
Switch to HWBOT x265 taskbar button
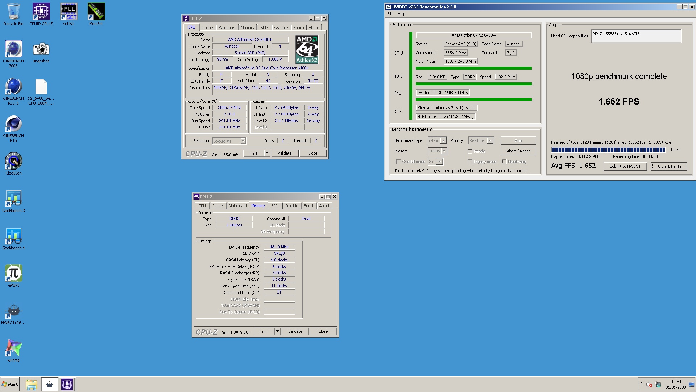(49, 384)
